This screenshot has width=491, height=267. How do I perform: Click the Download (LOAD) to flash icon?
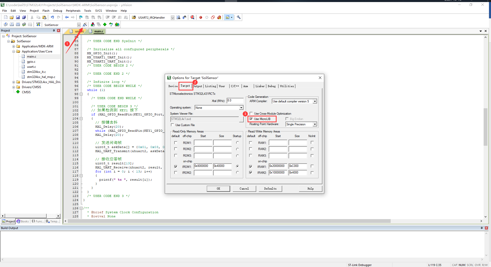pos(38,24)
